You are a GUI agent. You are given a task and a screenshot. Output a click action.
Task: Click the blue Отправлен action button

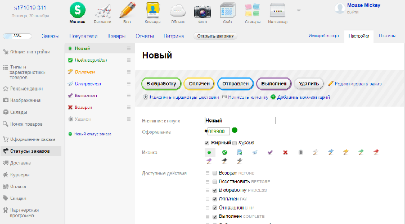pyautogui.click(x=235, y=84)
